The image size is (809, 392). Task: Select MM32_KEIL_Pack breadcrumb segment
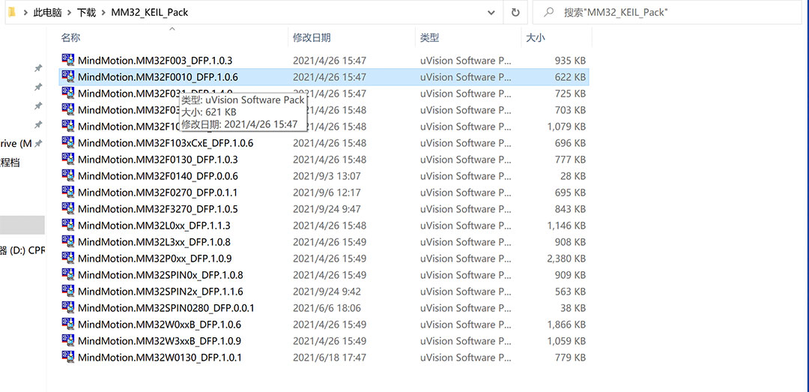150,13
